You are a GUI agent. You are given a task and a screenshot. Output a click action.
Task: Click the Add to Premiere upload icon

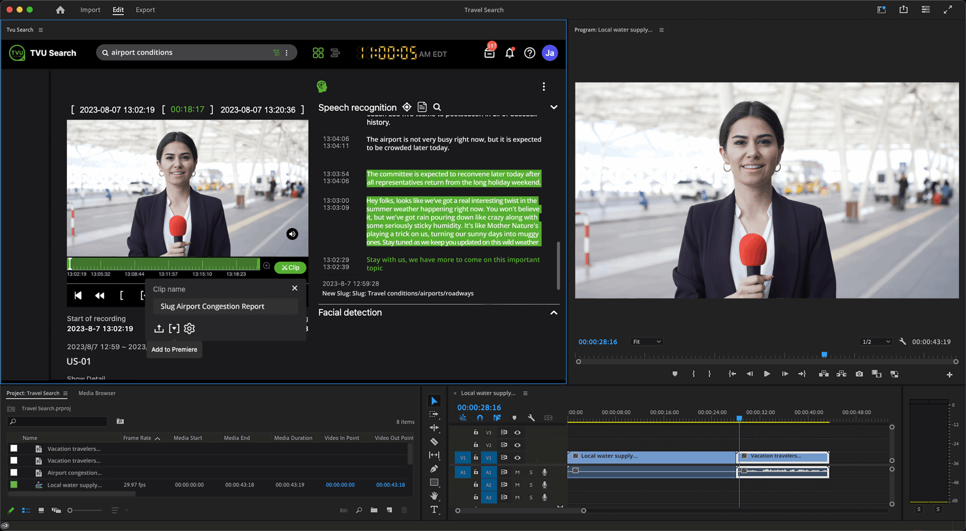(x=159, y=328)
